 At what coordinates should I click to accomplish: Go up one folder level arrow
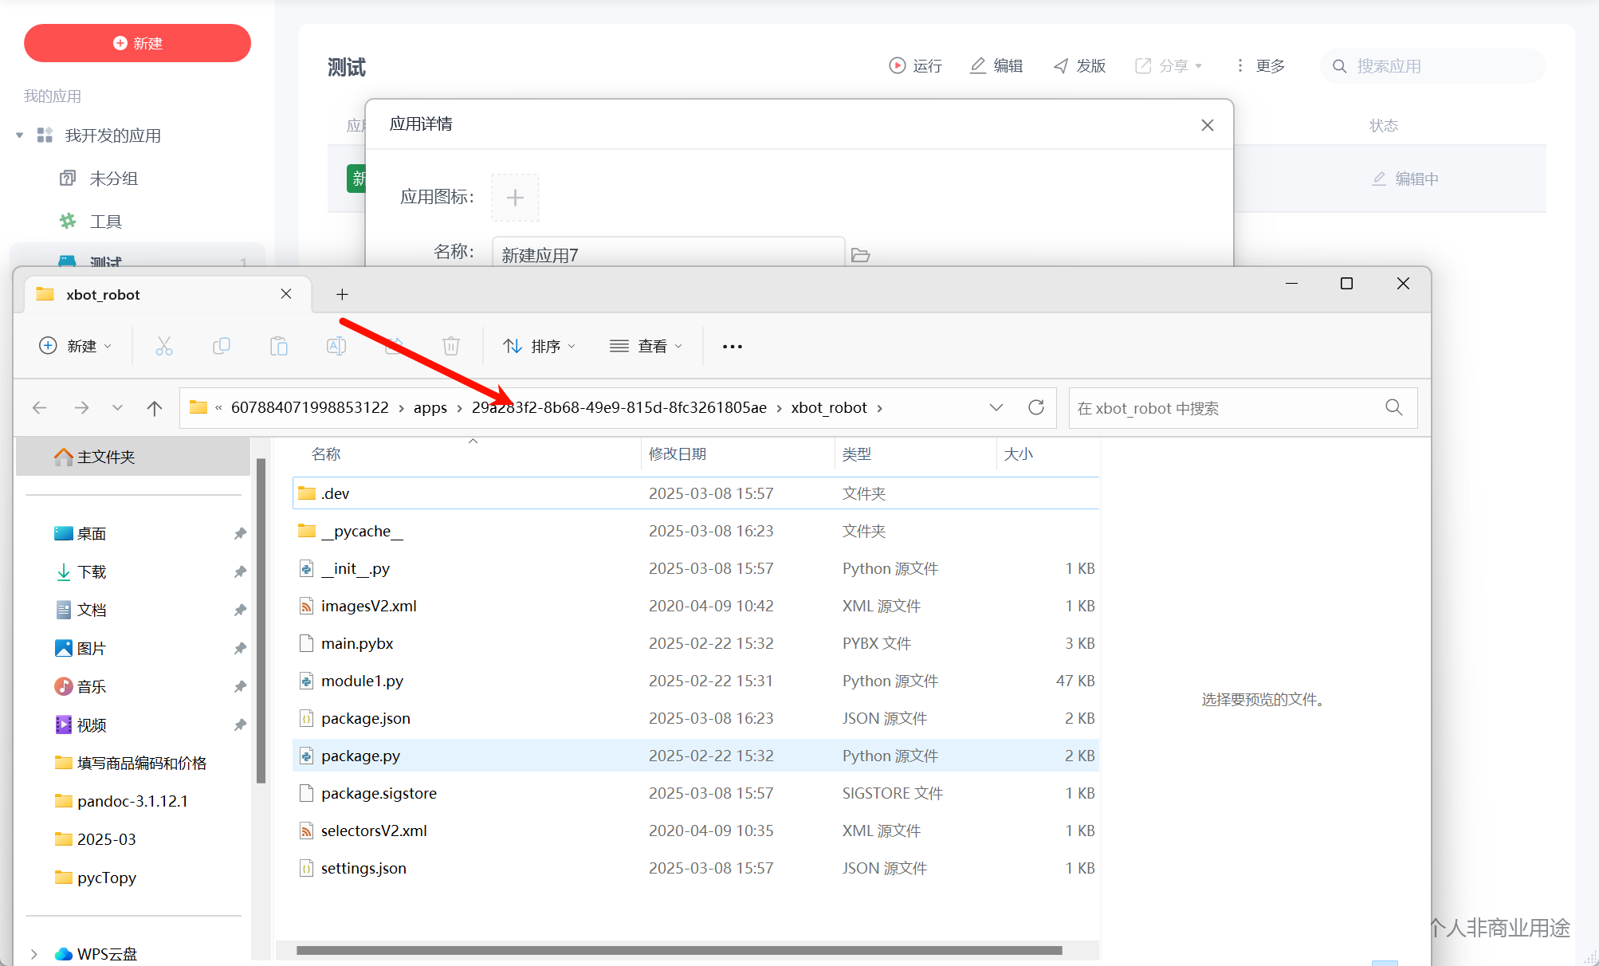[x=155, y=408]
